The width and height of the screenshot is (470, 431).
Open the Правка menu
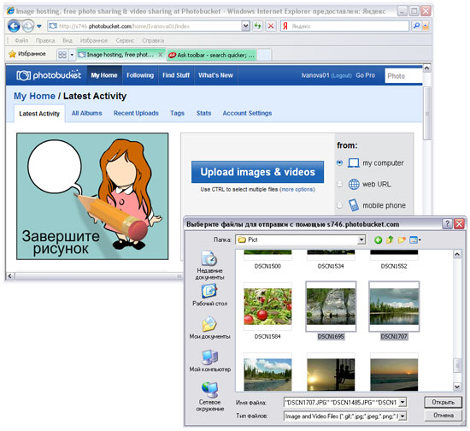pos(45,40)
